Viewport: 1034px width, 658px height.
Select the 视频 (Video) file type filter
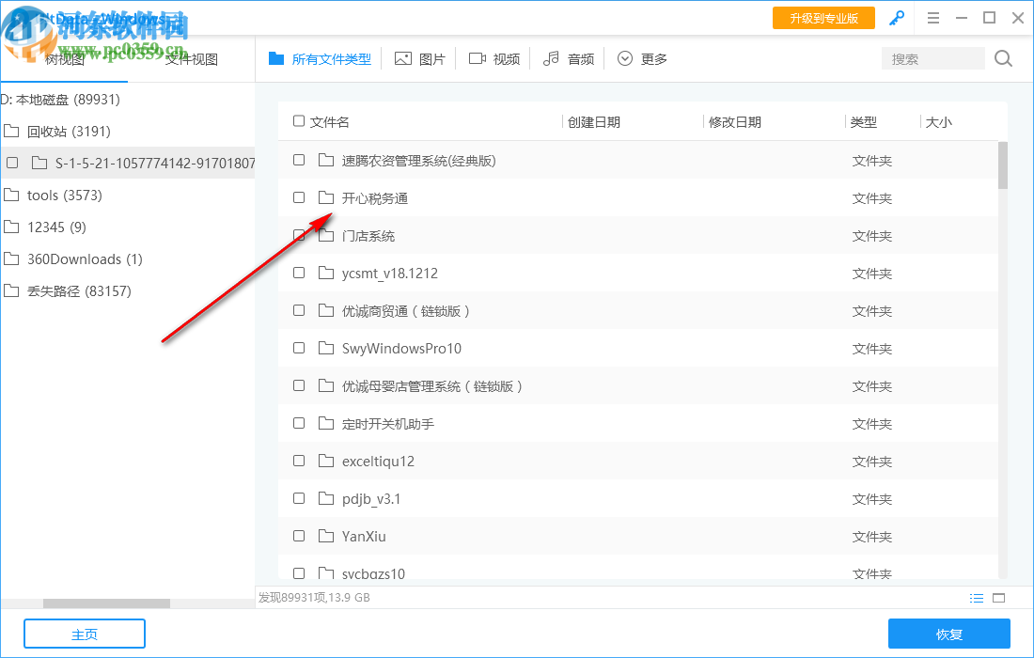click(493, 57)
